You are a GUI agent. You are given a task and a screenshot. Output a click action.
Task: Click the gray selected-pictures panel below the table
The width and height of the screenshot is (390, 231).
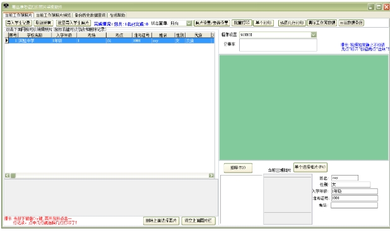[x=111, y=198]
